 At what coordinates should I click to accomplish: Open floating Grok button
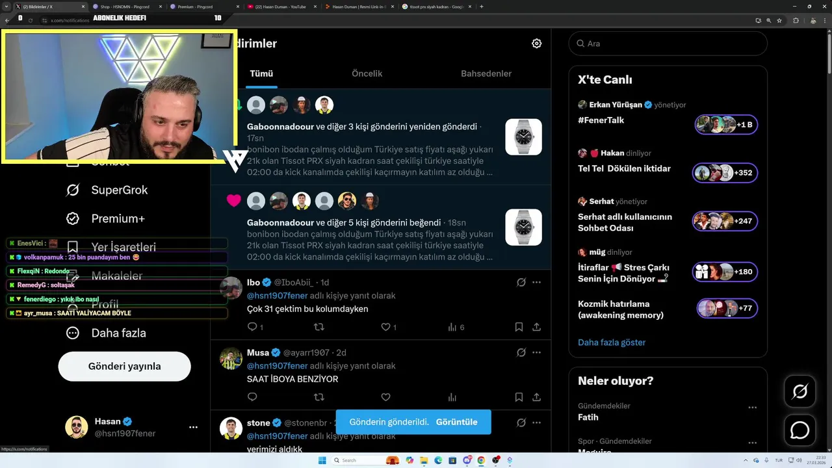tap(799, 391)
